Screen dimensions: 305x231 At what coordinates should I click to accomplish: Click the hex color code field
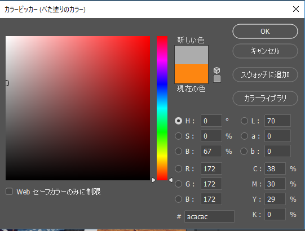209,216
